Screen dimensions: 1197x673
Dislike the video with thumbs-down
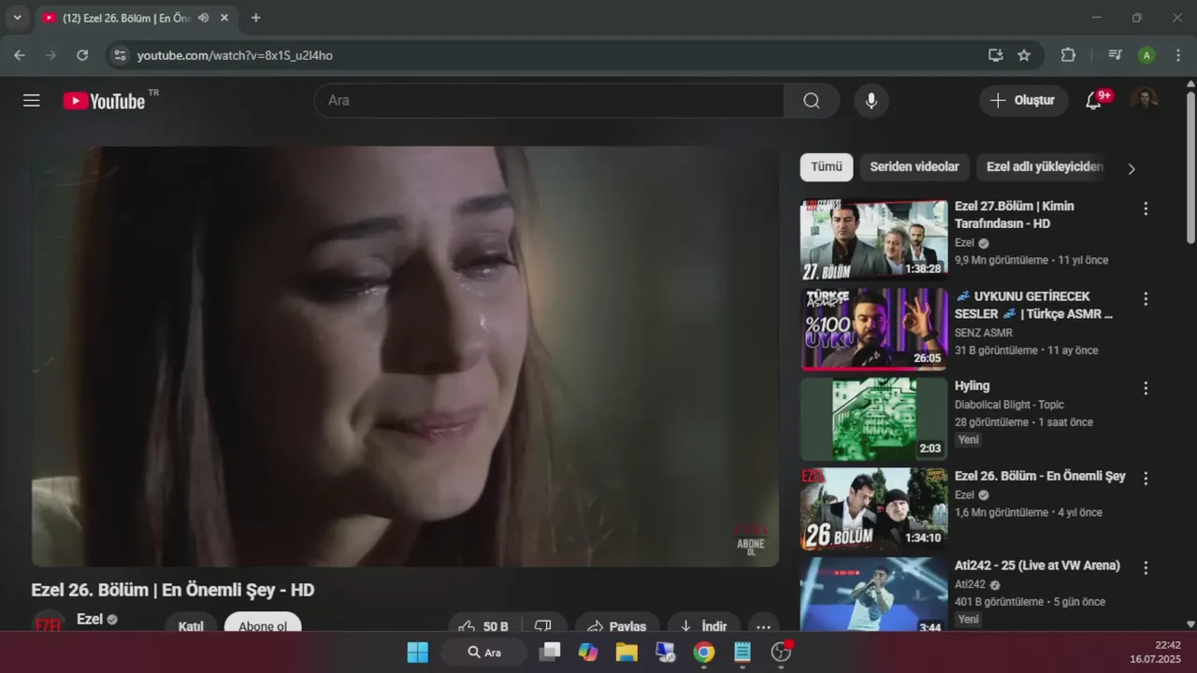(543, 624)
